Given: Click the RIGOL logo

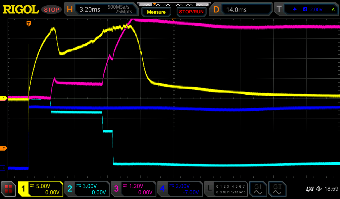Looking at the screenshot, I should (x=21, y=10).
